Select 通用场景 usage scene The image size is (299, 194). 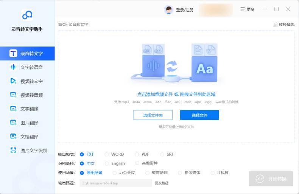(82, 173)
